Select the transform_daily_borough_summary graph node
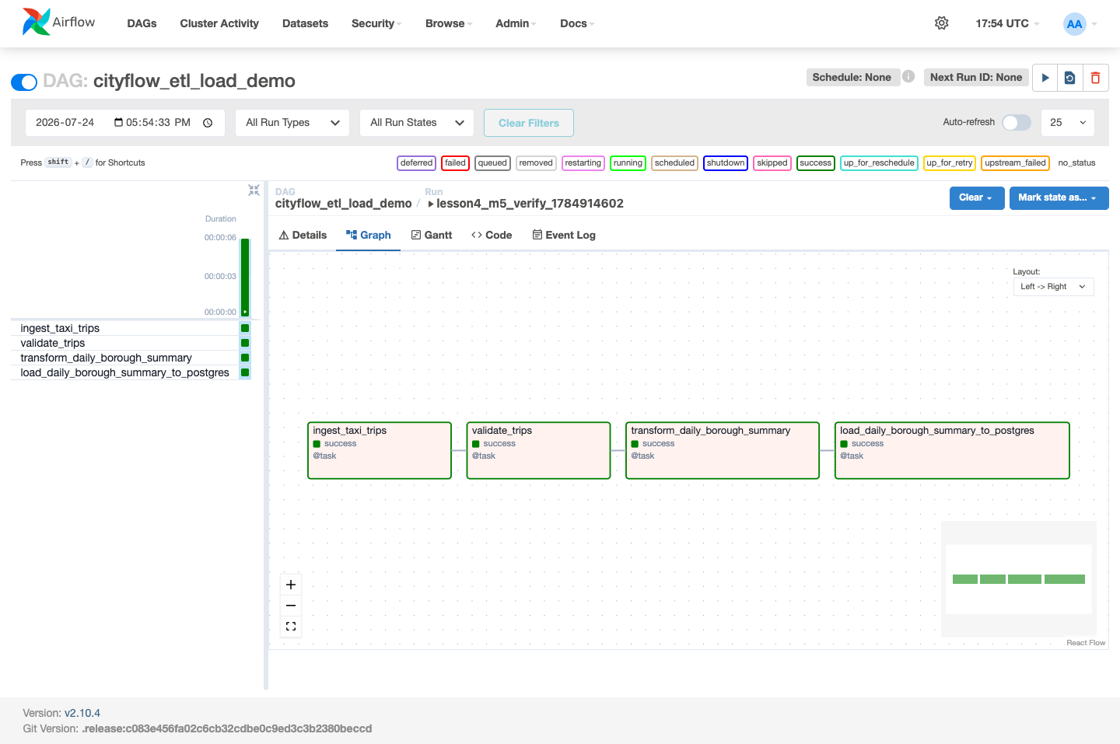1120x744 pixels. pyautogui.click(x=723, y=450)
